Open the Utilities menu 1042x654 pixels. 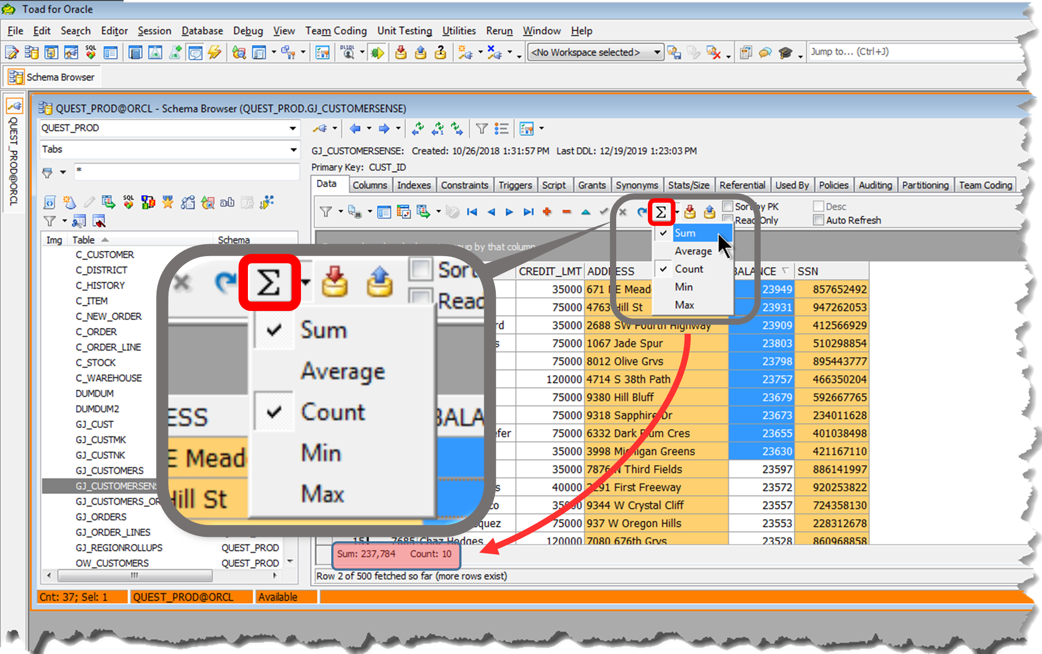pos(459,31)
